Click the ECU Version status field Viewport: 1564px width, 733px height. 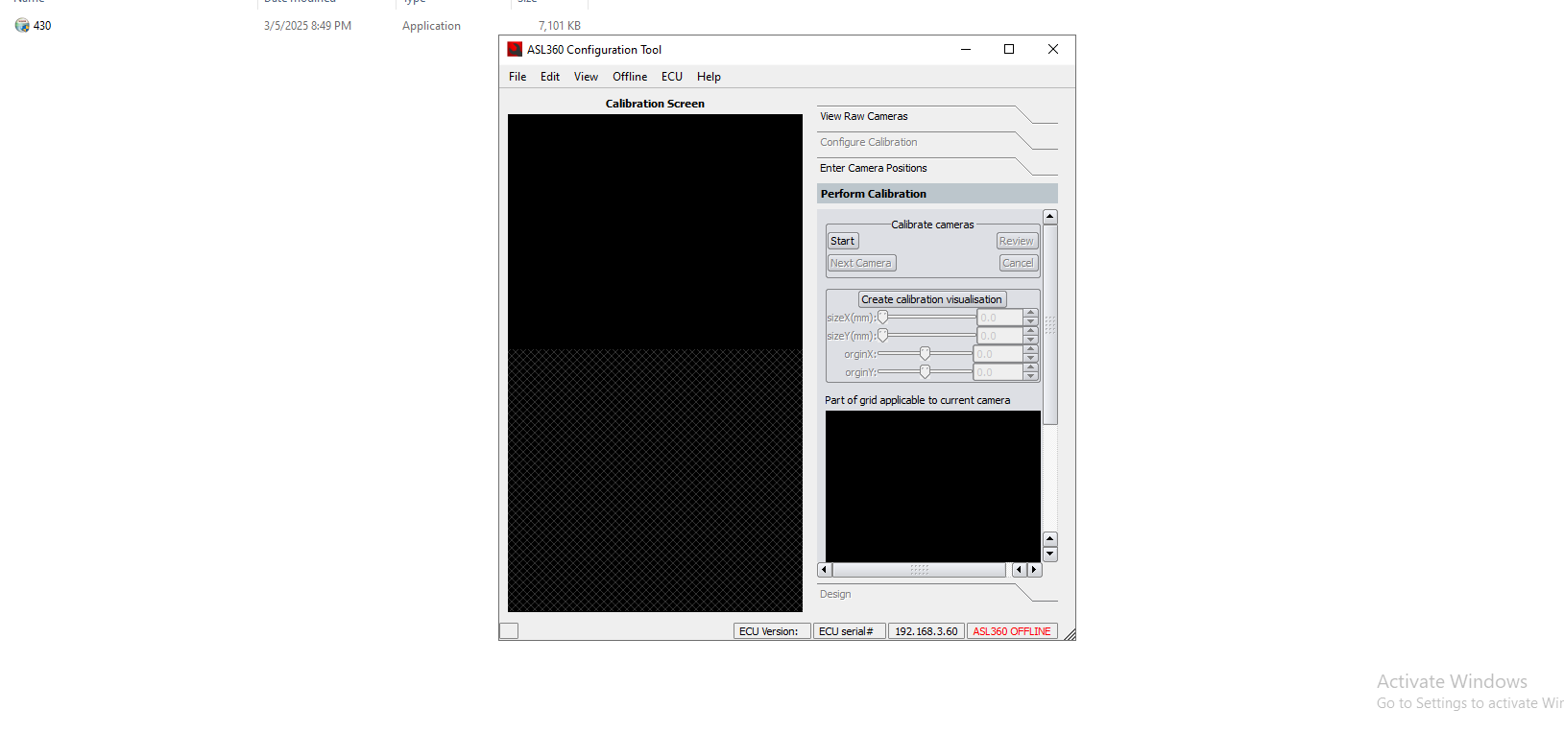(x=772, y=631)
